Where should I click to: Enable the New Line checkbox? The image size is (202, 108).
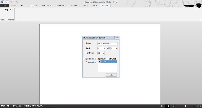tap(96, 59)
